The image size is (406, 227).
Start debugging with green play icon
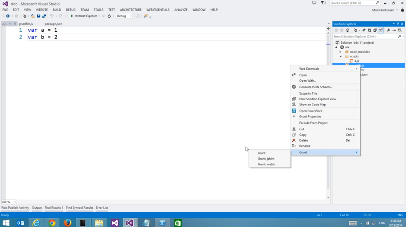pyautogui.click(x=72, y=16)
